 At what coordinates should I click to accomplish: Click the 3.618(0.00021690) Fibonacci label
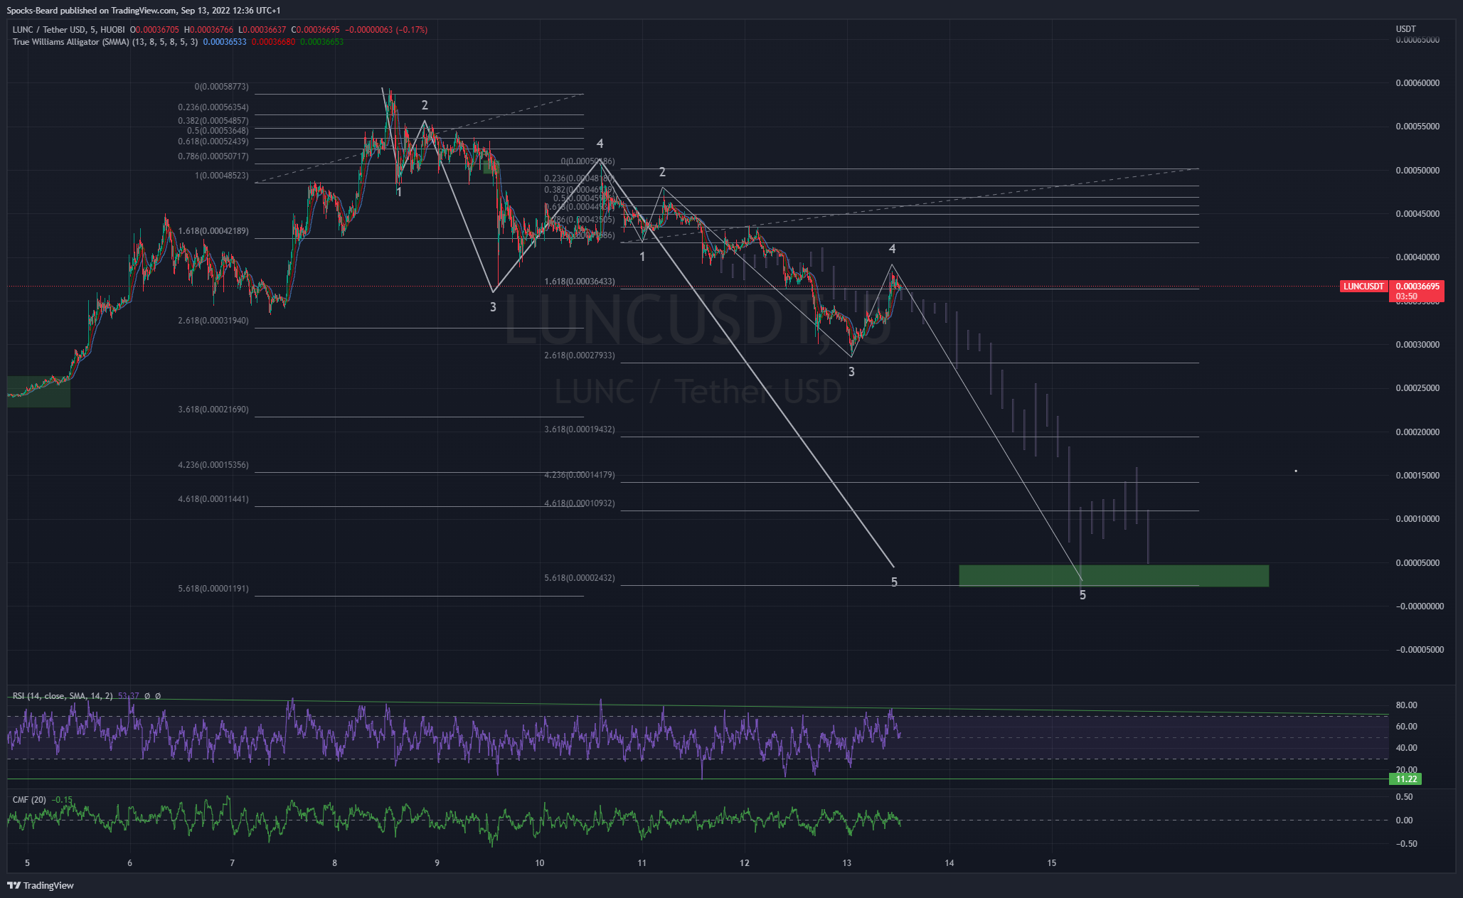coord(213,410)
